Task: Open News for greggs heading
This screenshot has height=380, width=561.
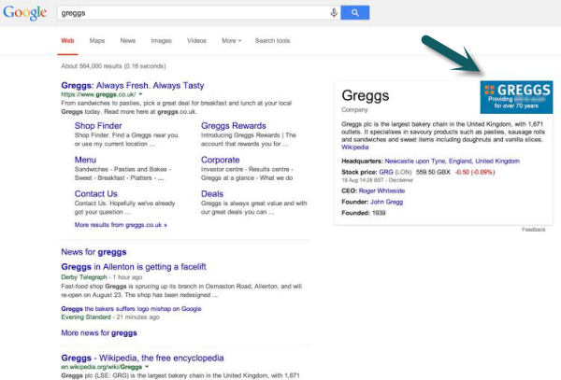Action: tap(93, 252)
